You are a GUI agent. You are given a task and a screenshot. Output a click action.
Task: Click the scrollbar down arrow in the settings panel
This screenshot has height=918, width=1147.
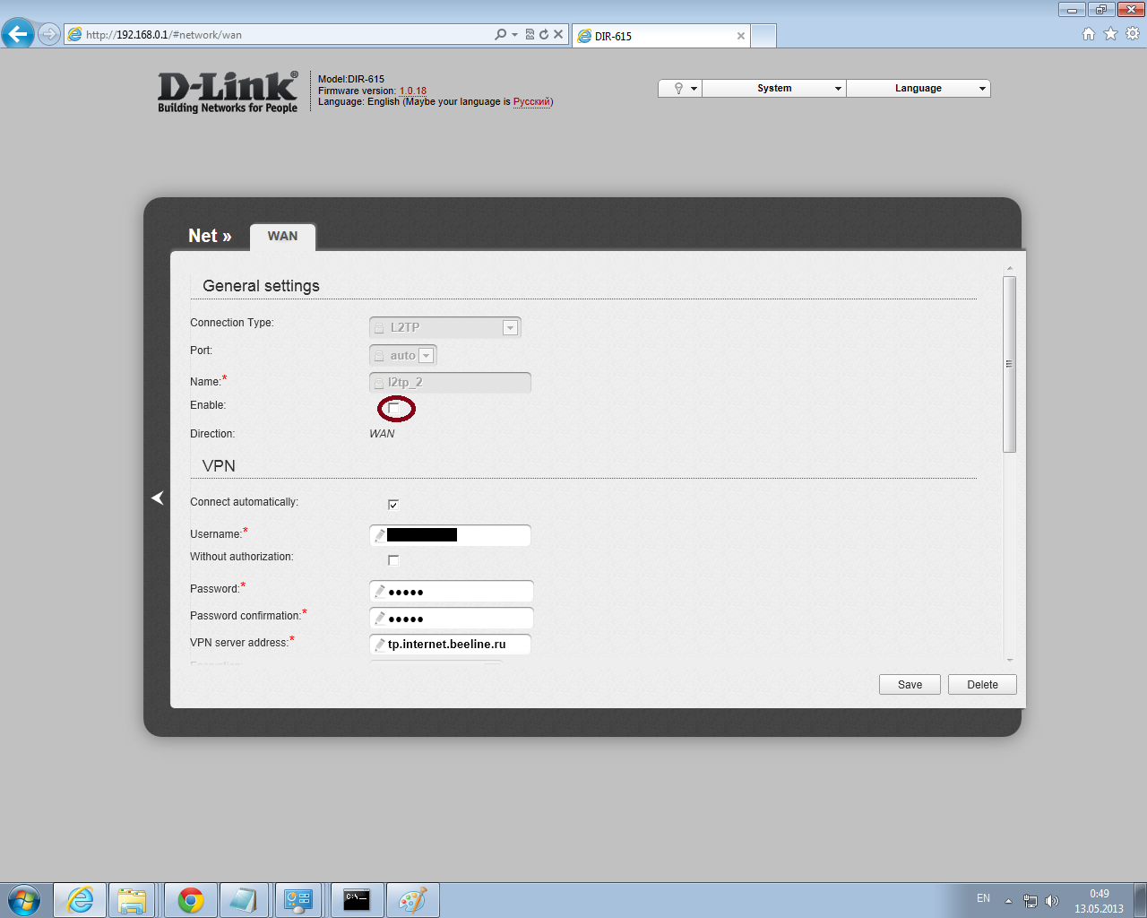point(1009,661)
